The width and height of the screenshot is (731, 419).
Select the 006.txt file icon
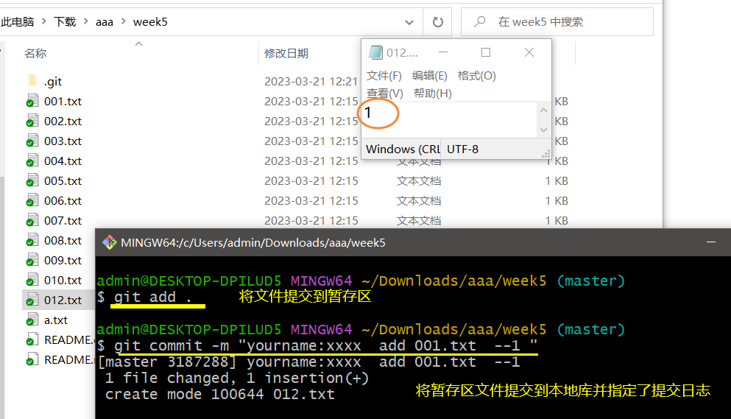click(32, 200)
